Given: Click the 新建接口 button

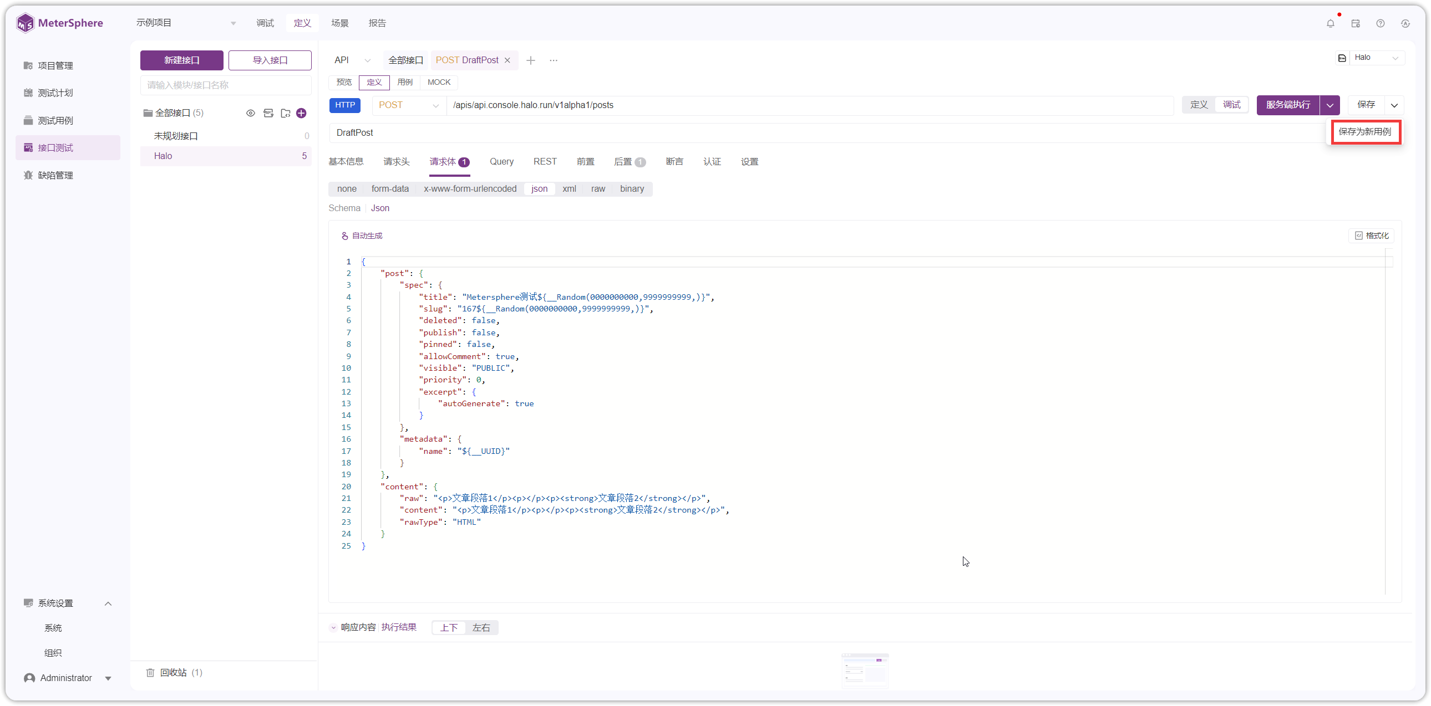Looking at the screenshot, I should [182, 60].
